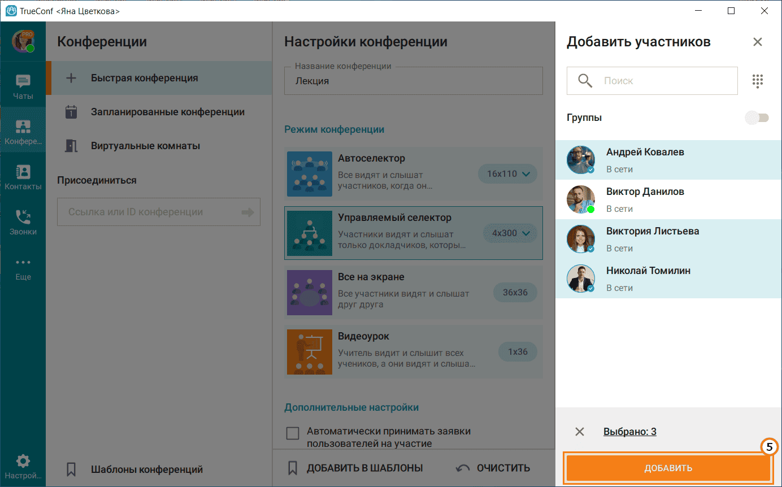Deselect Николай Томилин in participant list
Image resolution: width=782 pixels, height=487 pixels.
668,279
